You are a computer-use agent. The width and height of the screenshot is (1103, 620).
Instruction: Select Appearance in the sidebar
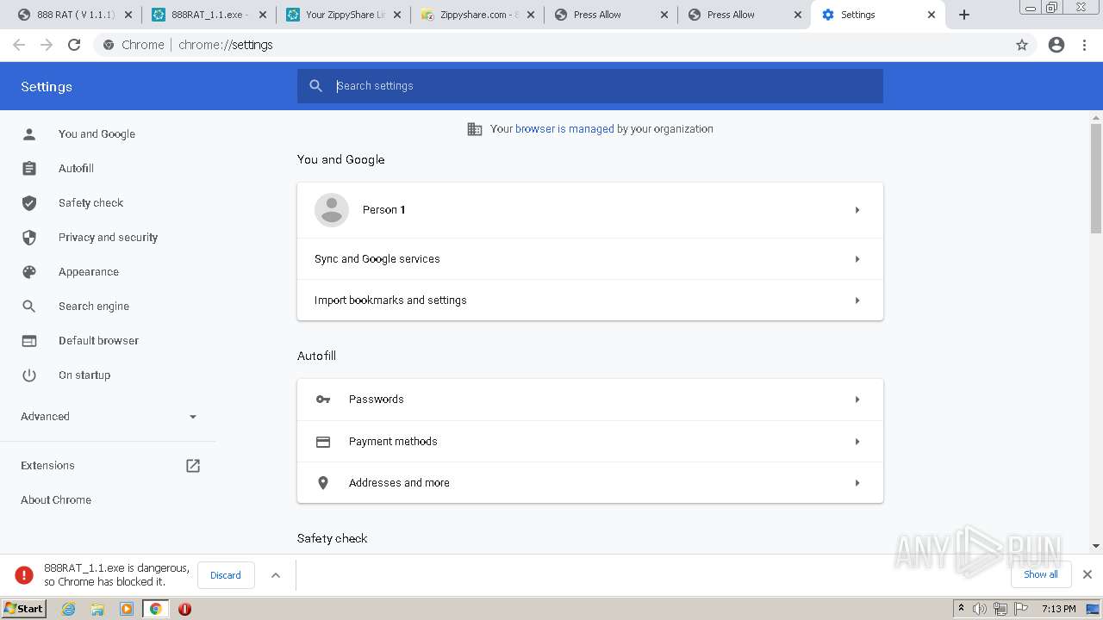[89, 271]
